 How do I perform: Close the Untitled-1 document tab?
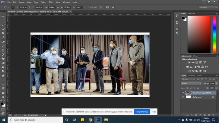pyautogui.click(x=70, y=12)
